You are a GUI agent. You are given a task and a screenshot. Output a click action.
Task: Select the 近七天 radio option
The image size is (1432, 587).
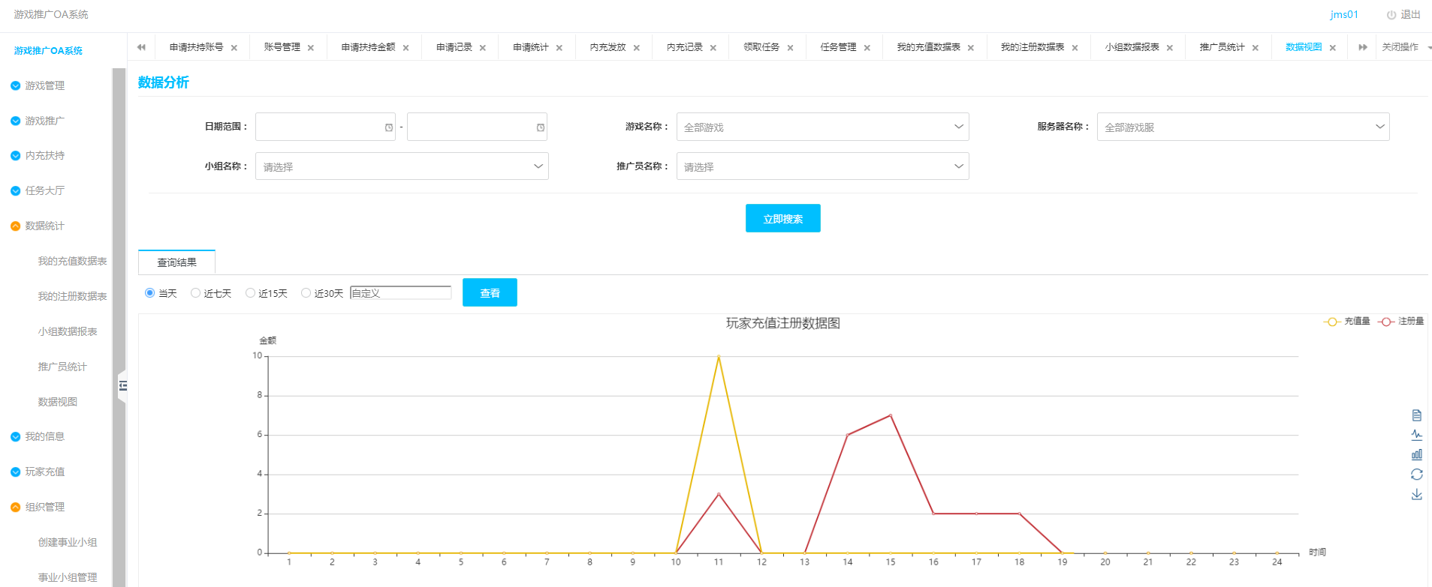(196, 293)
